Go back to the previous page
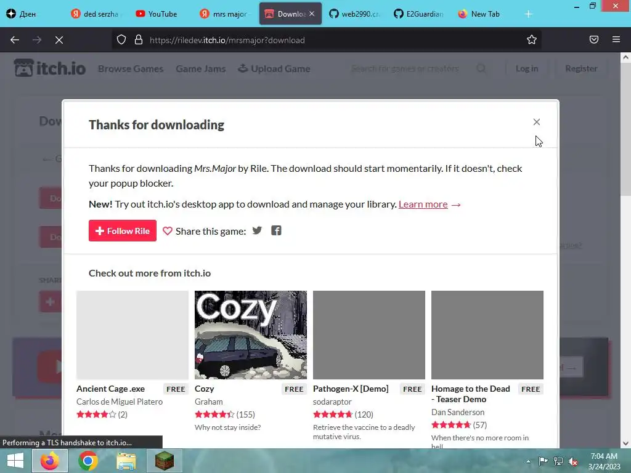Image resolution: width=631 pixels, height=473 pixels. tap(15, 40)
